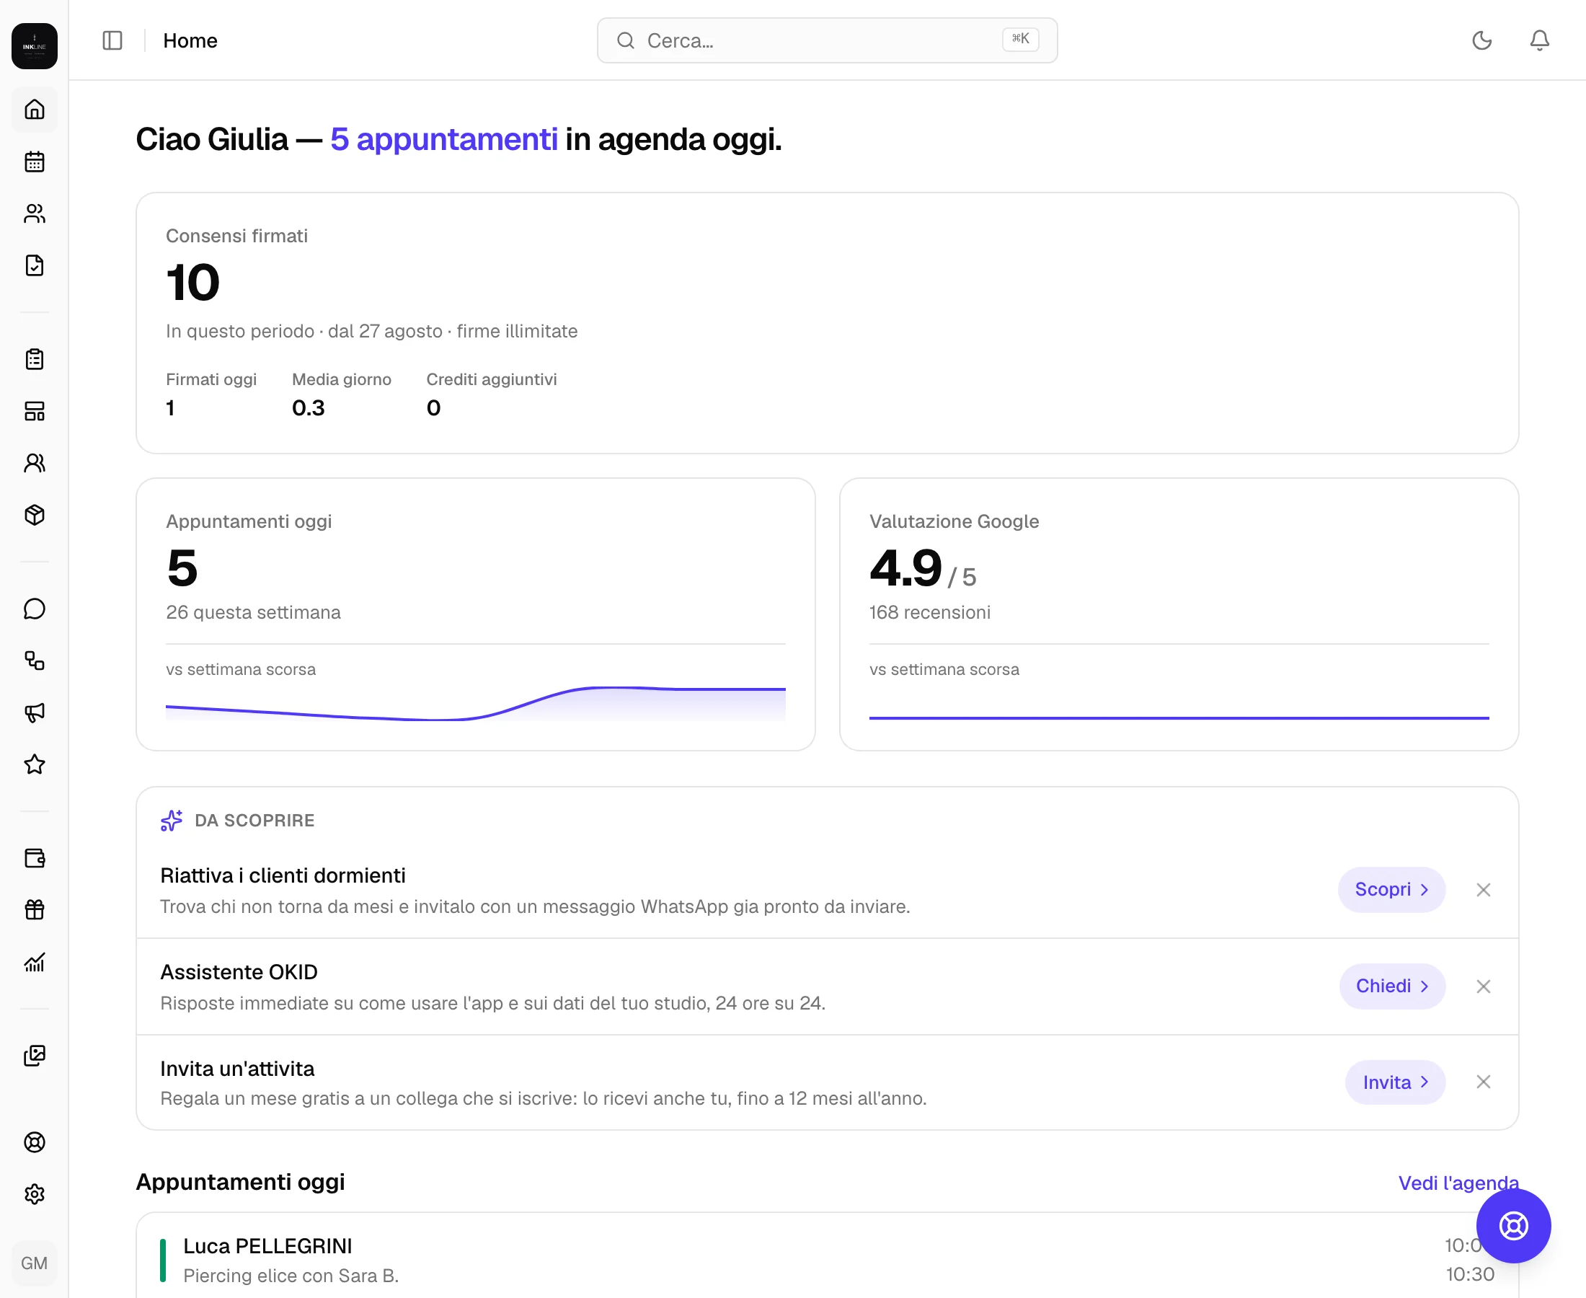Click the INKLINE studio logo

35,46
